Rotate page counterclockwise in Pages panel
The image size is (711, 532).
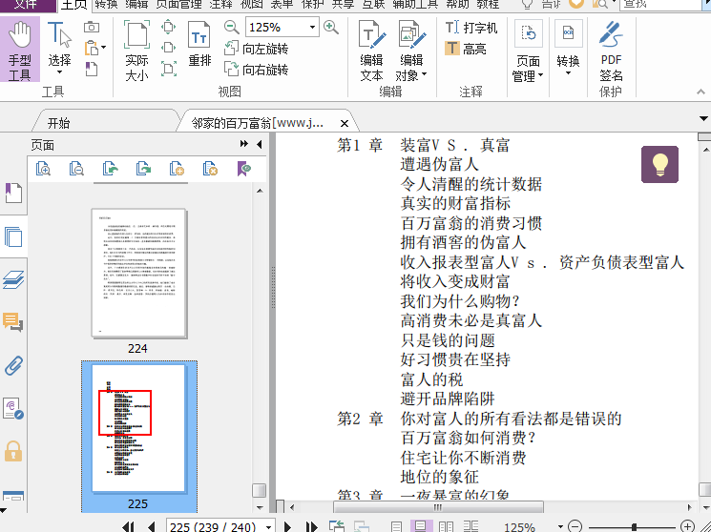pyautogui.click(x=110, y=168)
